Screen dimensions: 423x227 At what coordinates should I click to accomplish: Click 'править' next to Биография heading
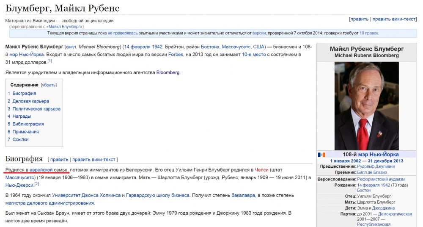pos(59,160)
